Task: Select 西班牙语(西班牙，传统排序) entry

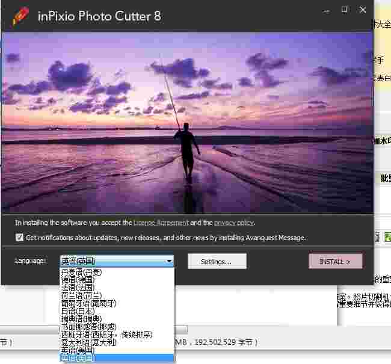Action: click(x=117, y=335)
